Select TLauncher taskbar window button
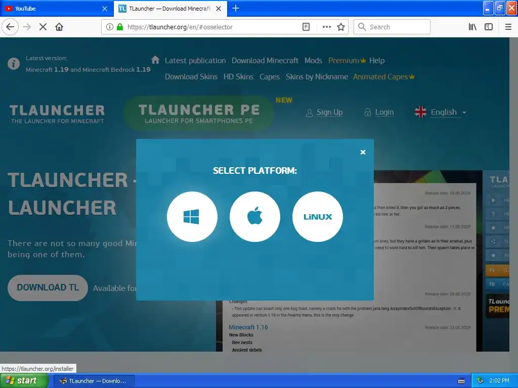Screen dimensions: 518x388 (94, 381)
